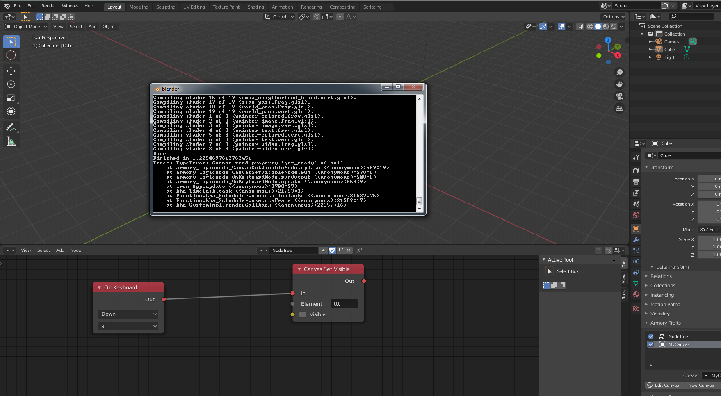The height and width of the screenshot is (396, 721).
Task: Activate the Transform tool
Action: tap(11, 112)
